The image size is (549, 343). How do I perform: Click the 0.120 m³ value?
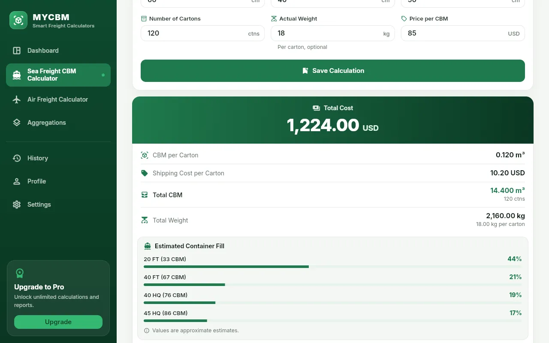(510, 155)
